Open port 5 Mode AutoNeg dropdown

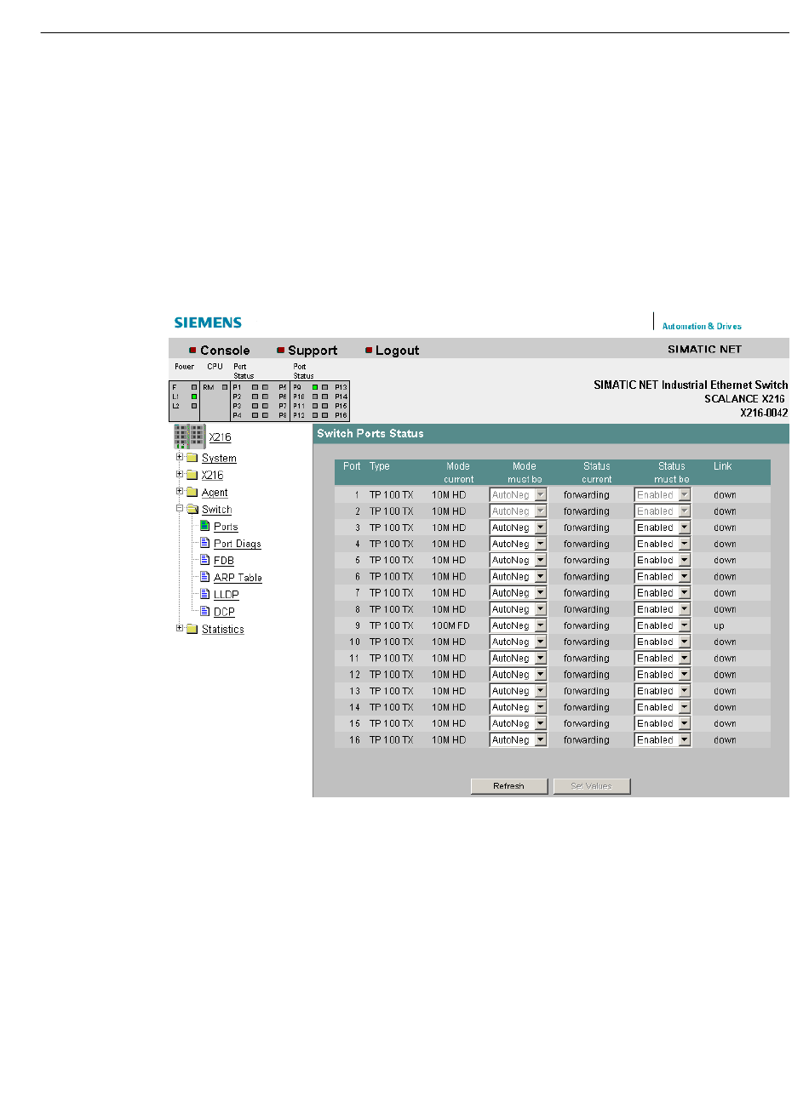click(518, 560)
